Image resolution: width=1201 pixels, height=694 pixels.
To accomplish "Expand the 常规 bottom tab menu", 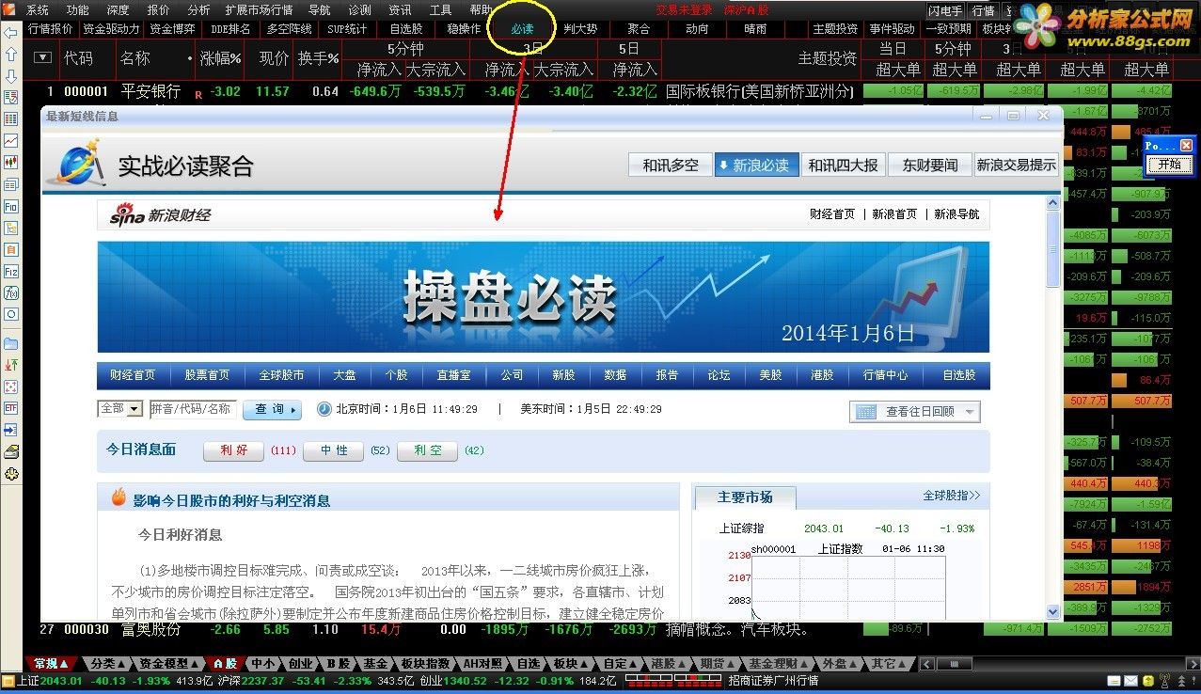I will 51,664.
